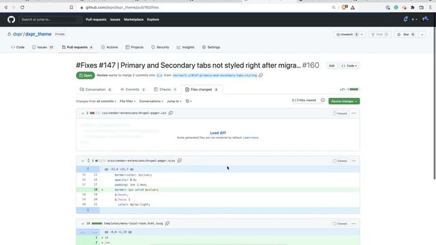
Task: Open the repository Security tab
Action: point(160,47)
